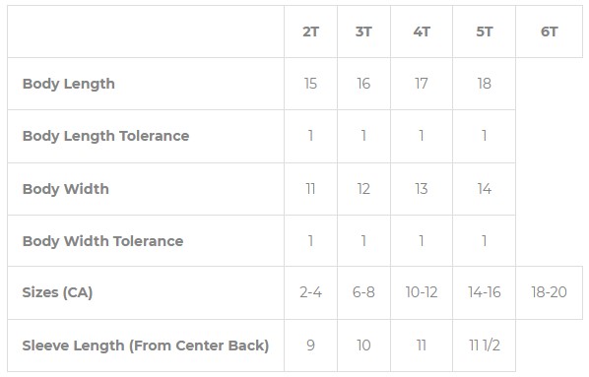Viewport: 589px width, 377px height.
Task: Click the 2T column header
Action: pyautogui.click(x=310, y=31)
